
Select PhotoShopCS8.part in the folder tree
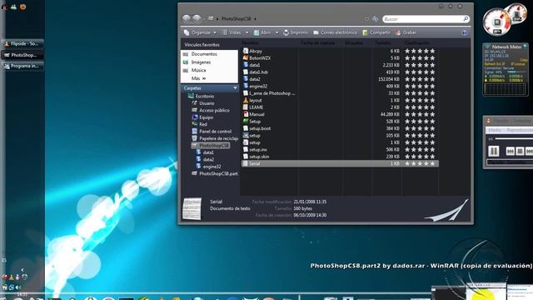click(x=215, y=174)
